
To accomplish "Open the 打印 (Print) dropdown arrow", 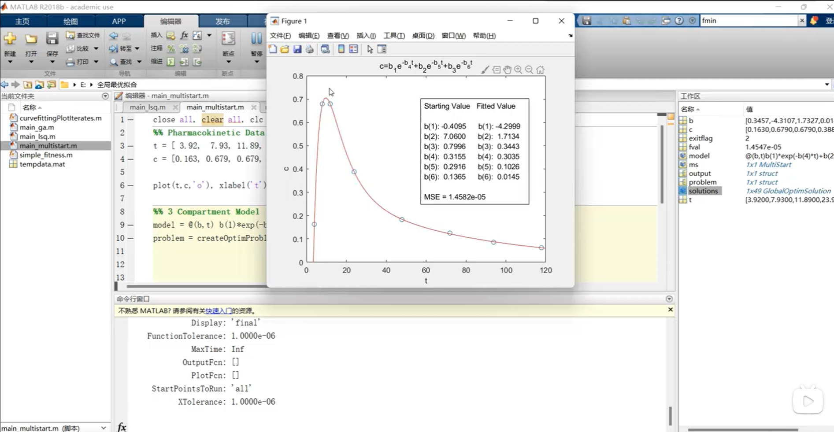I will [x=96, y=62].
